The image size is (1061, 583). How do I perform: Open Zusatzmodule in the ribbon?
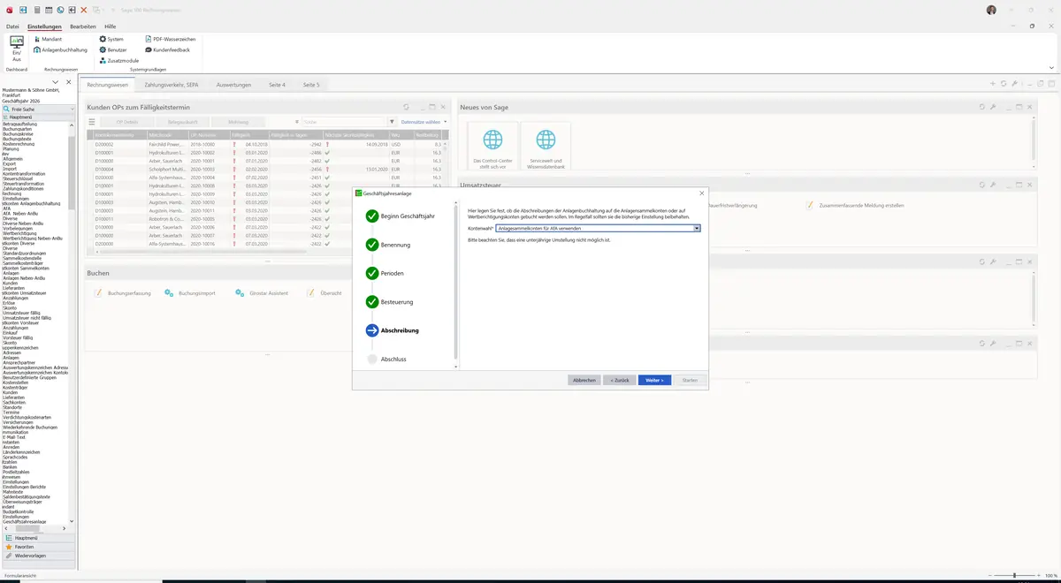click(x=119, y=60)
